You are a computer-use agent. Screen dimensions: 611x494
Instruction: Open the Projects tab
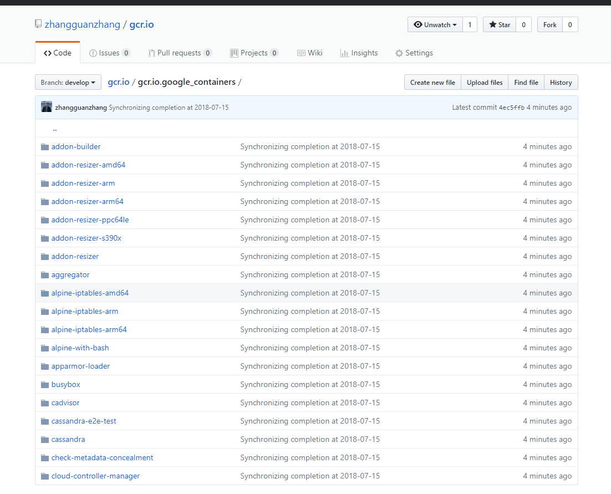pyautogui.click(x=254, y=53)
